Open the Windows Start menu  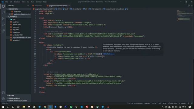pos(3,107)
